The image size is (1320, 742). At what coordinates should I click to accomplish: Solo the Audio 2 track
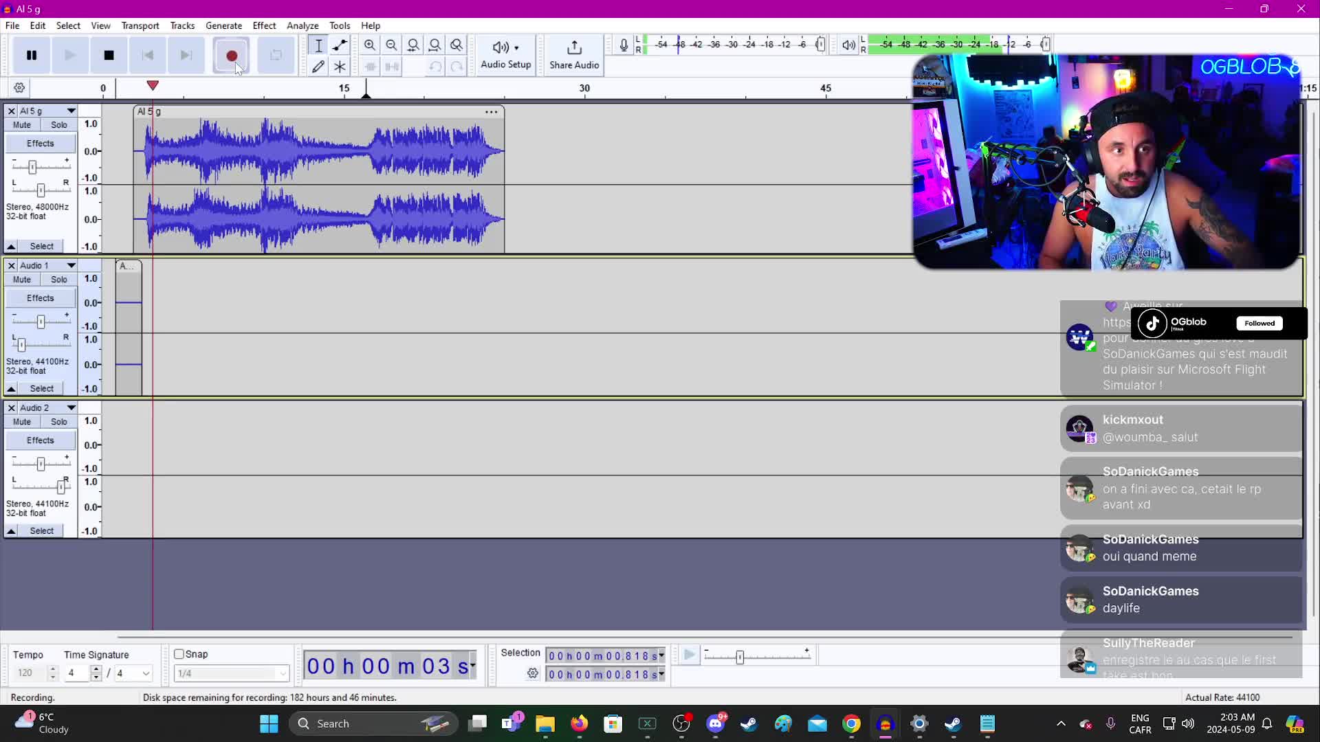(x=59, y=422)
